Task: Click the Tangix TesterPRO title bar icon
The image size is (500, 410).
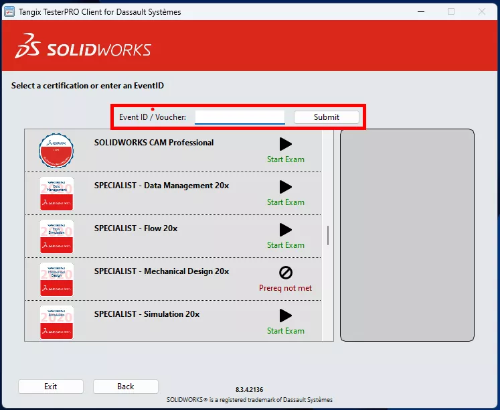Action: pos(9,11)
